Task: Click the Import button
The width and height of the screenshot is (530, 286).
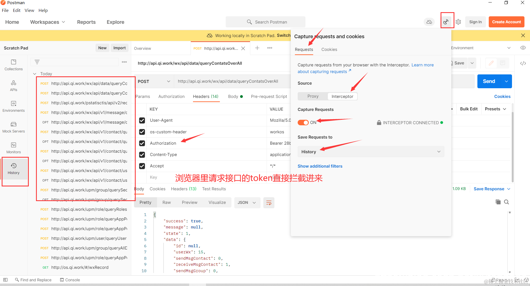Action: coord(120,48)
